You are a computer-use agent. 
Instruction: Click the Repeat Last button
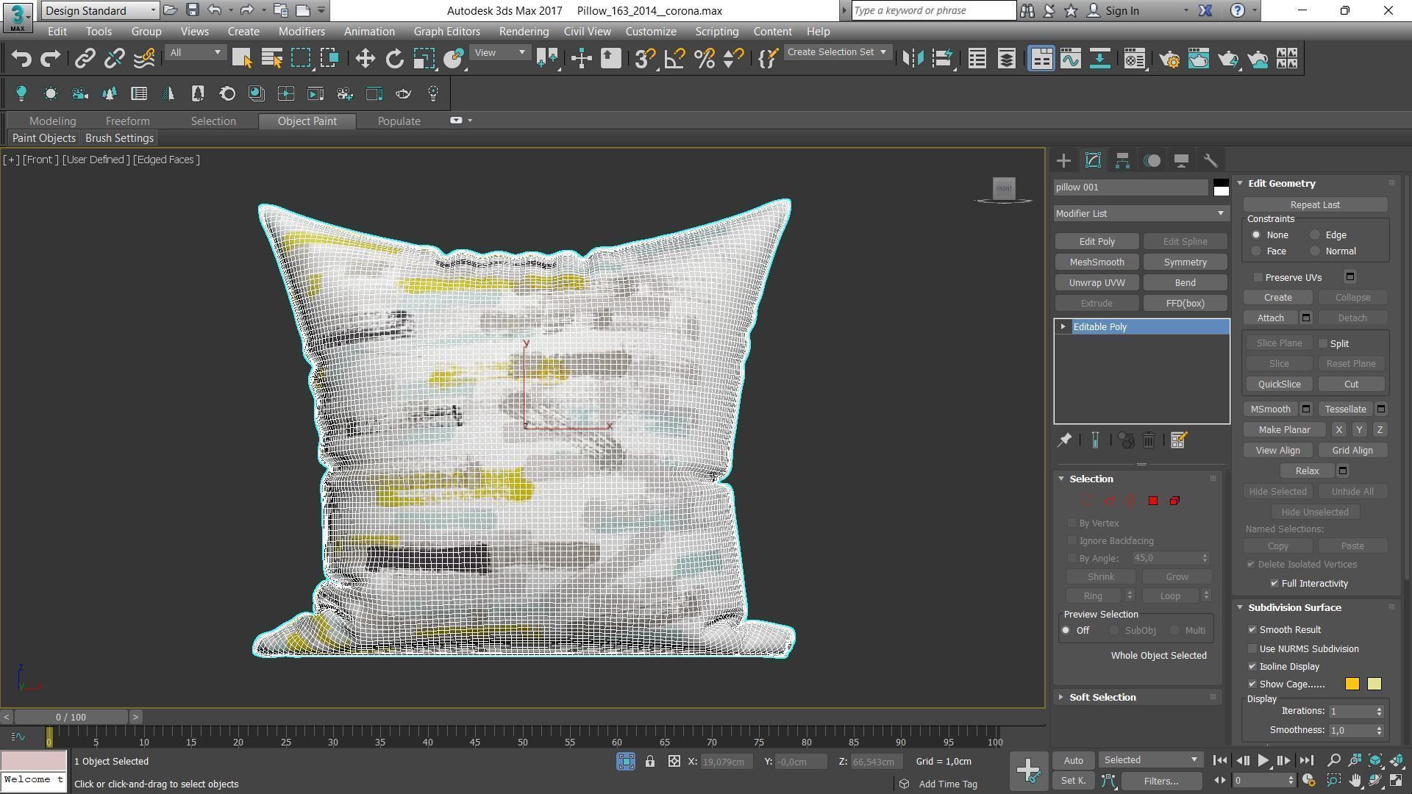tap(1315, 204)
